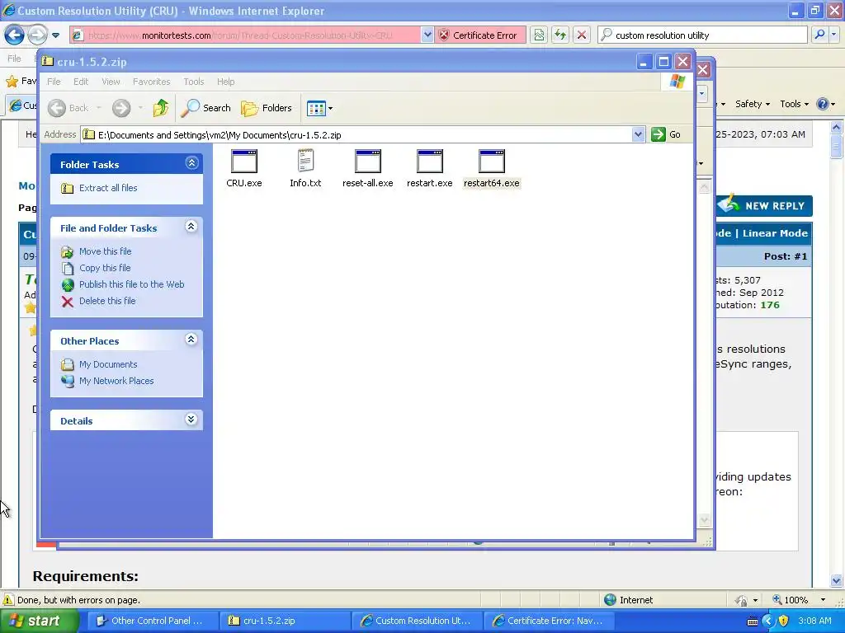
Task: Click Copy this file link
Action: tap(105, 268)
